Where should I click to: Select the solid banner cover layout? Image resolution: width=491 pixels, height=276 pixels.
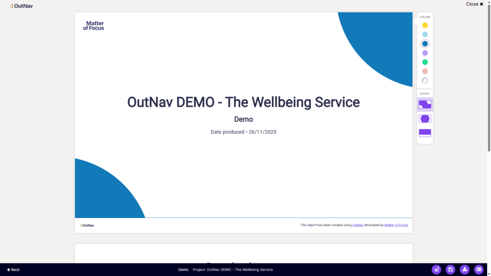pos(425,133)
